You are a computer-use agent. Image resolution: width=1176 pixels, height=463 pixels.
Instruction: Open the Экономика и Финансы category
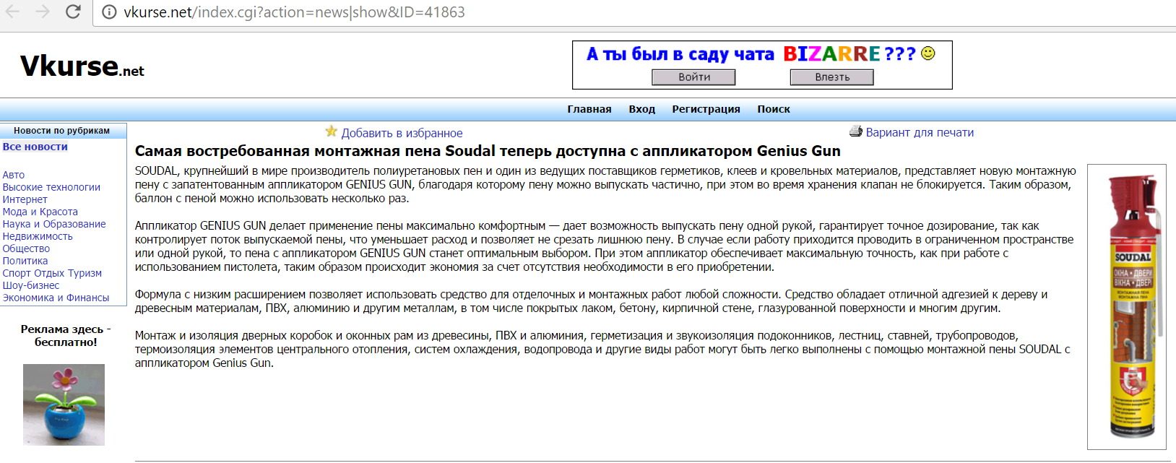point(56,298)
